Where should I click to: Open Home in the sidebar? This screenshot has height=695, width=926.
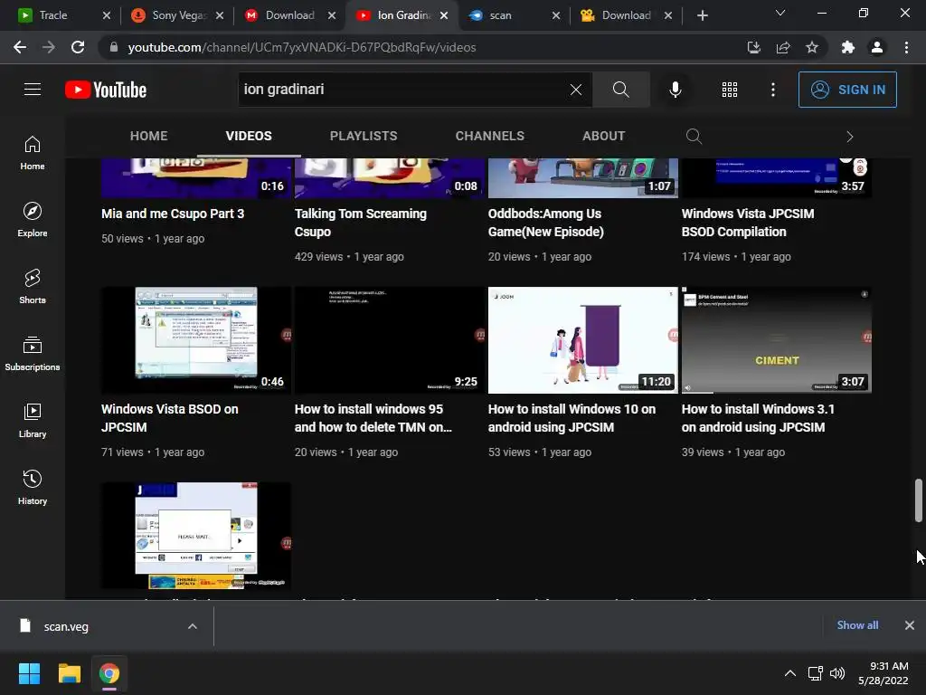(33, 153)
